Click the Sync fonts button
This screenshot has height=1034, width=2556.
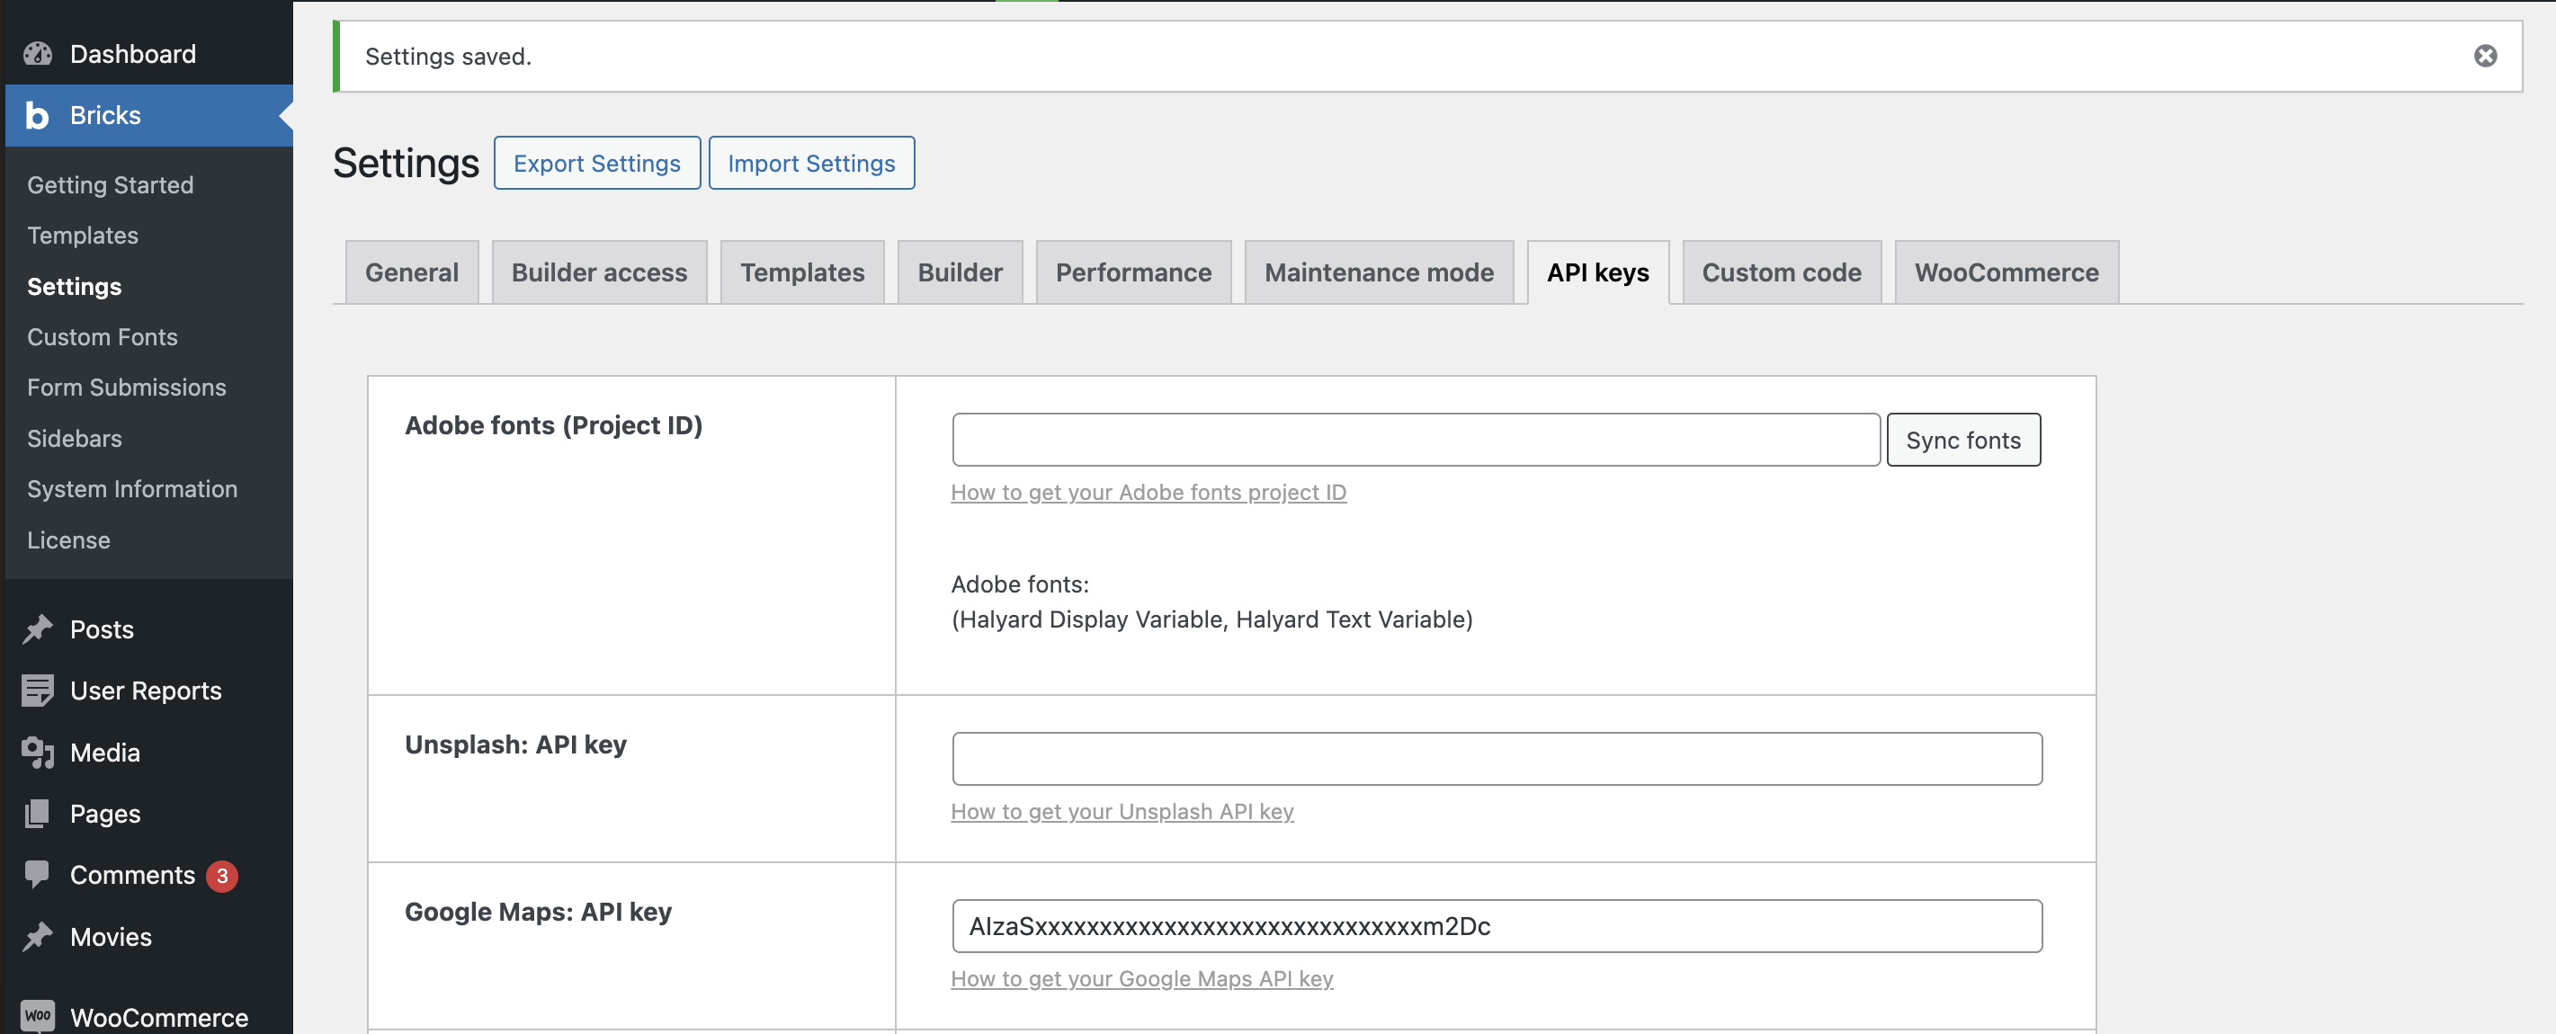coord(1962,440)
